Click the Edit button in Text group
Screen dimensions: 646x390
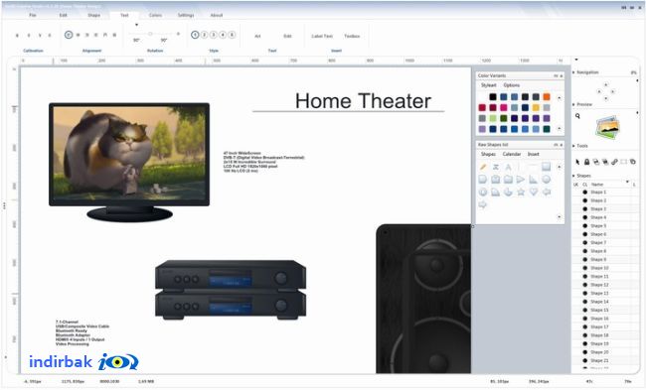tap(287, 36)
